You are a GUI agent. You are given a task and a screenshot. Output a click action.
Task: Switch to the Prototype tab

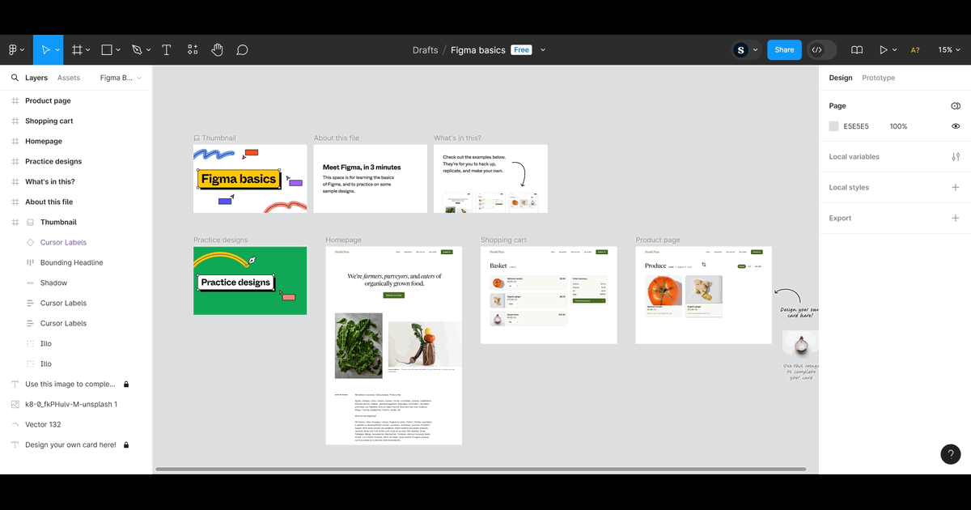pyautogui.click(x=878, y=78)
